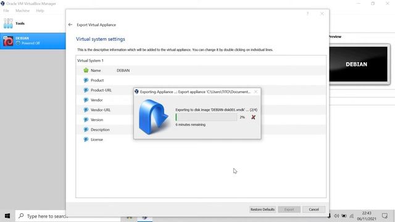The height and width of the screenshot is (222, 395).
Task: Click the '6 minutes remaining' text
Action: [x=191, y=125]
